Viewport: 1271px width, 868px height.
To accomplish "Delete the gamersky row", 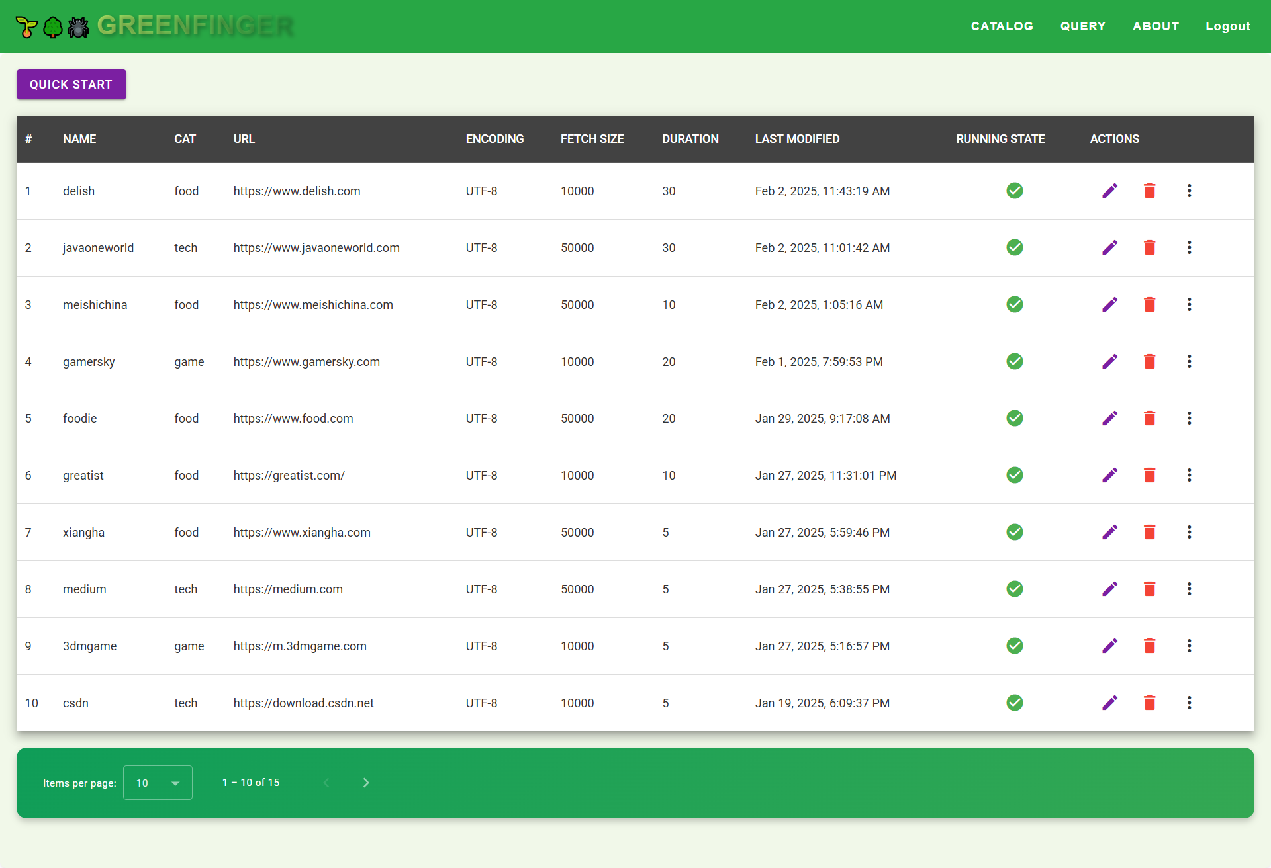I will pos(1150,361).
